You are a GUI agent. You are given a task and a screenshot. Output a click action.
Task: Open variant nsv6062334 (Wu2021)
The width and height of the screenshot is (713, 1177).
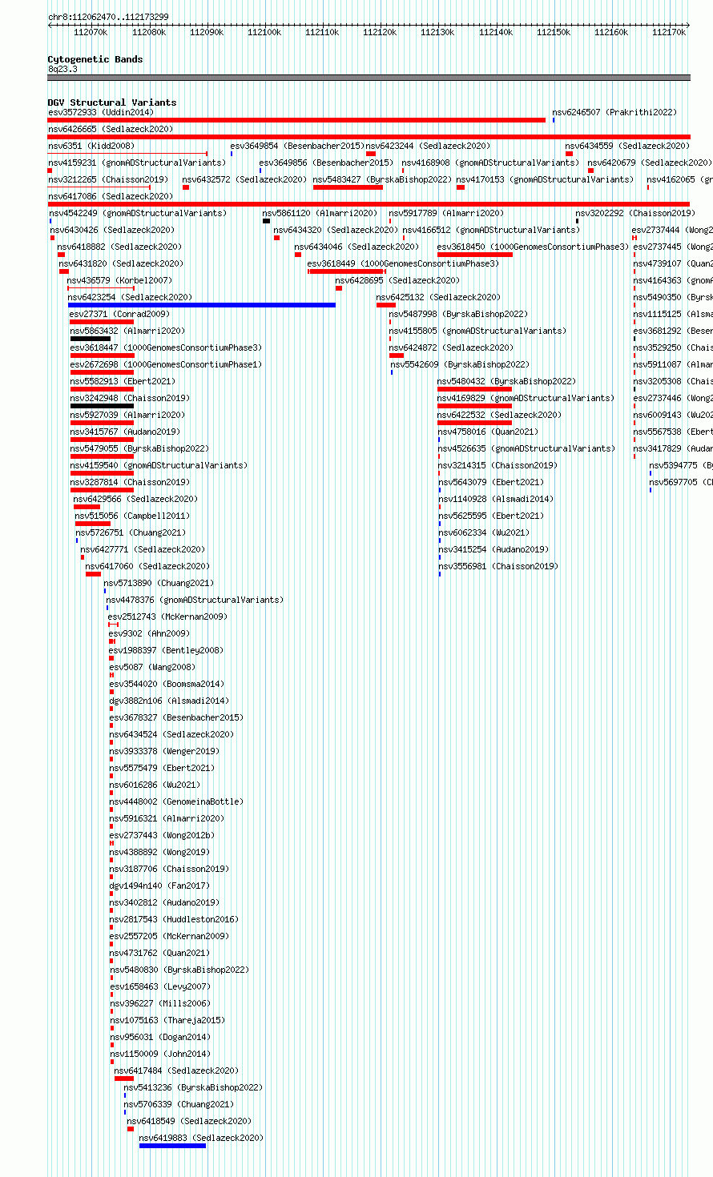(x=483, y=532)
